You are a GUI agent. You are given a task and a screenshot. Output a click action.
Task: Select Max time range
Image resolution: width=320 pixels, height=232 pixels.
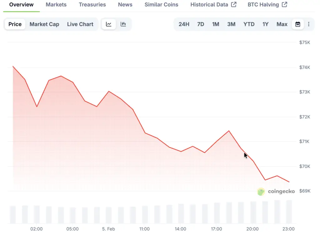click(x=282, y=24)
